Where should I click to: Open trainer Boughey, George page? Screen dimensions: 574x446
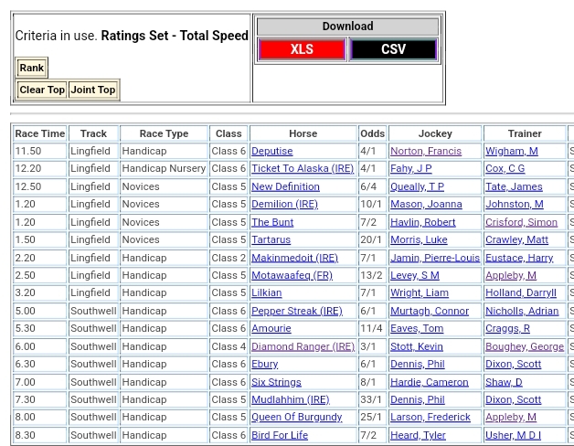coord(525,346)
